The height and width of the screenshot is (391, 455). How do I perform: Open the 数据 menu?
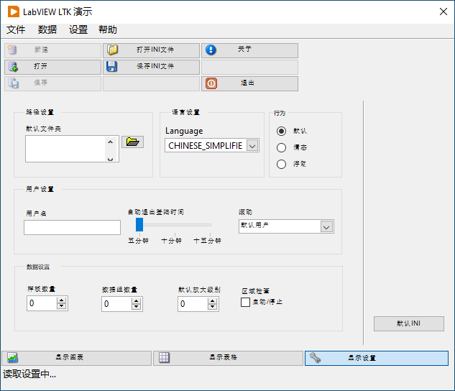pos(47,29)
